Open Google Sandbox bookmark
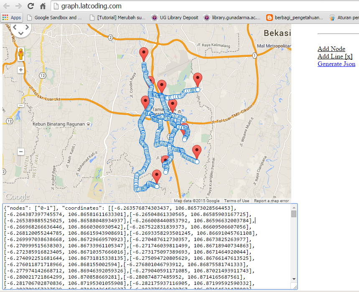 (54, 18)
